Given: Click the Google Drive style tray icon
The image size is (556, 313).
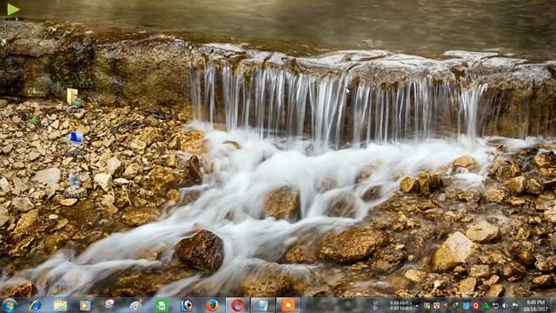Looking at the screenshot, I should (427, 305).
